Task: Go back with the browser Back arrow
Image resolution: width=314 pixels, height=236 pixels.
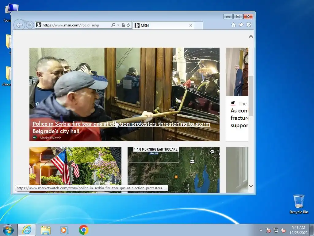Action: pyautogui.click(x=19, y=25)
